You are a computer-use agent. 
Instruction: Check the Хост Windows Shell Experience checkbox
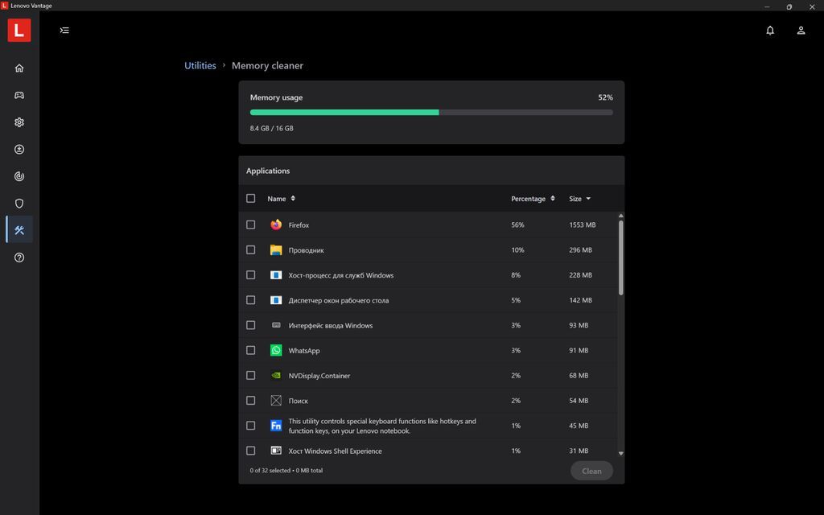pyautogui.click(x=251, y=451)
